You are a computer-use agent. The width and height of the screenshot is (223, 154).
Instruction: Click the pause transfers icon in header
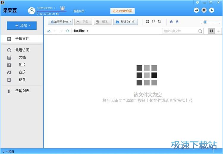[x=204, y=10]
